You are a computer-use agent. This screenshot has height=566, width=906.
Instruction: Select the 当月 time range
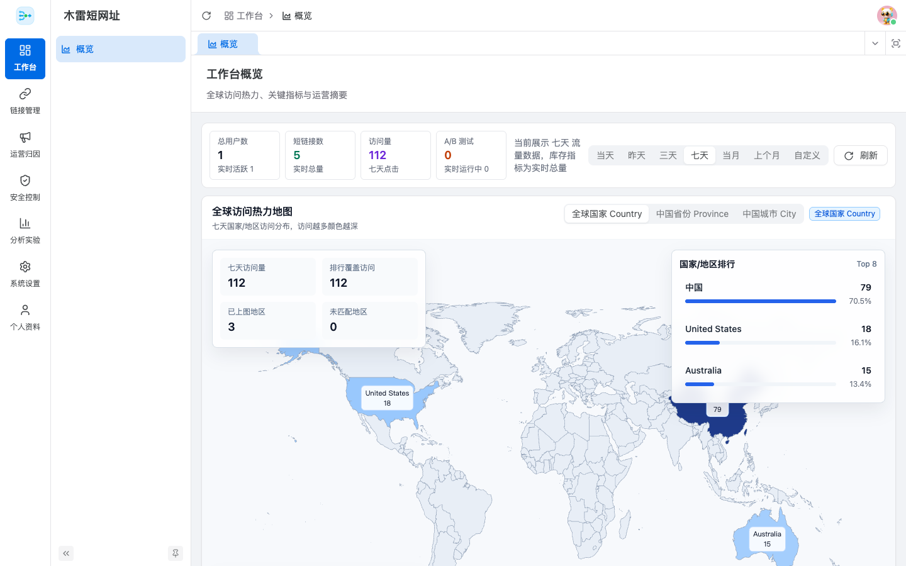click(731, 155)
